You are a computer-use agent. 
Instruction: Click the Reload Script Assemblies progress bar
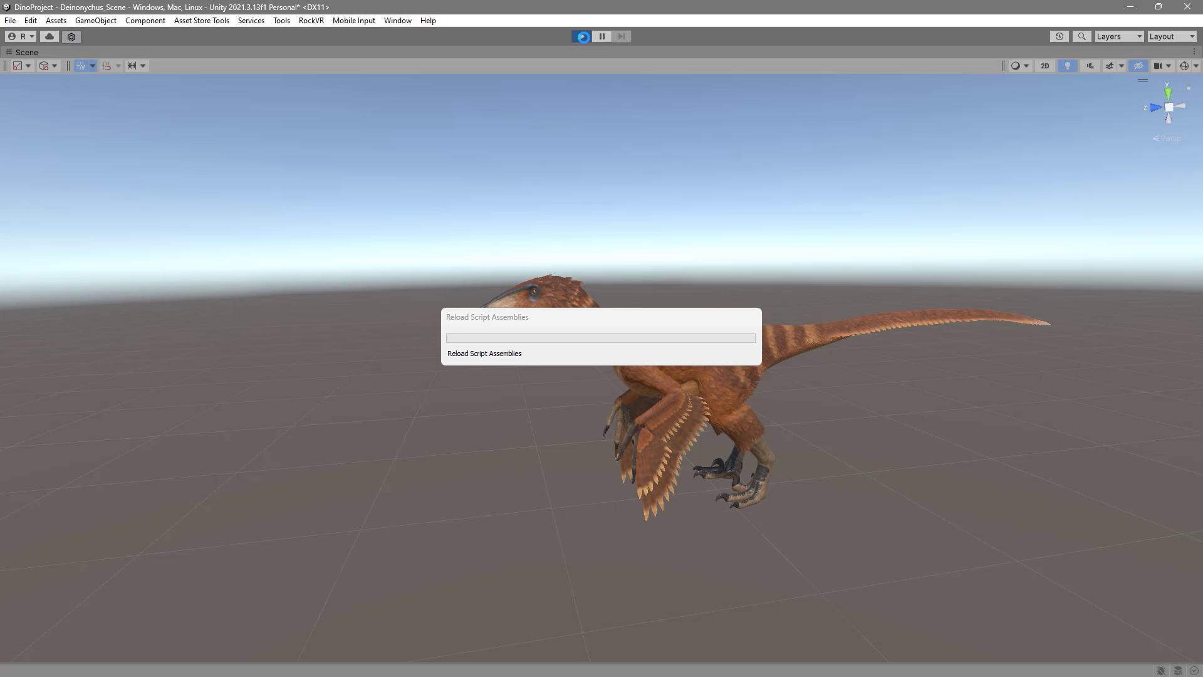(600, 338)
